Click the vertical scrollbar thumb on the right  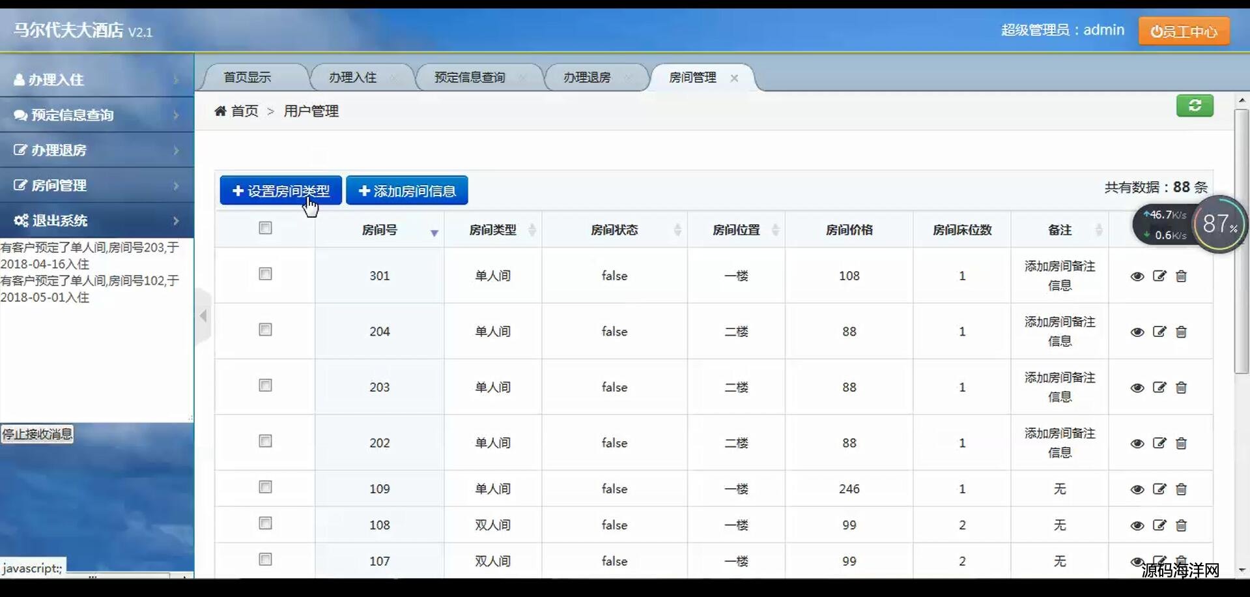1241,241
